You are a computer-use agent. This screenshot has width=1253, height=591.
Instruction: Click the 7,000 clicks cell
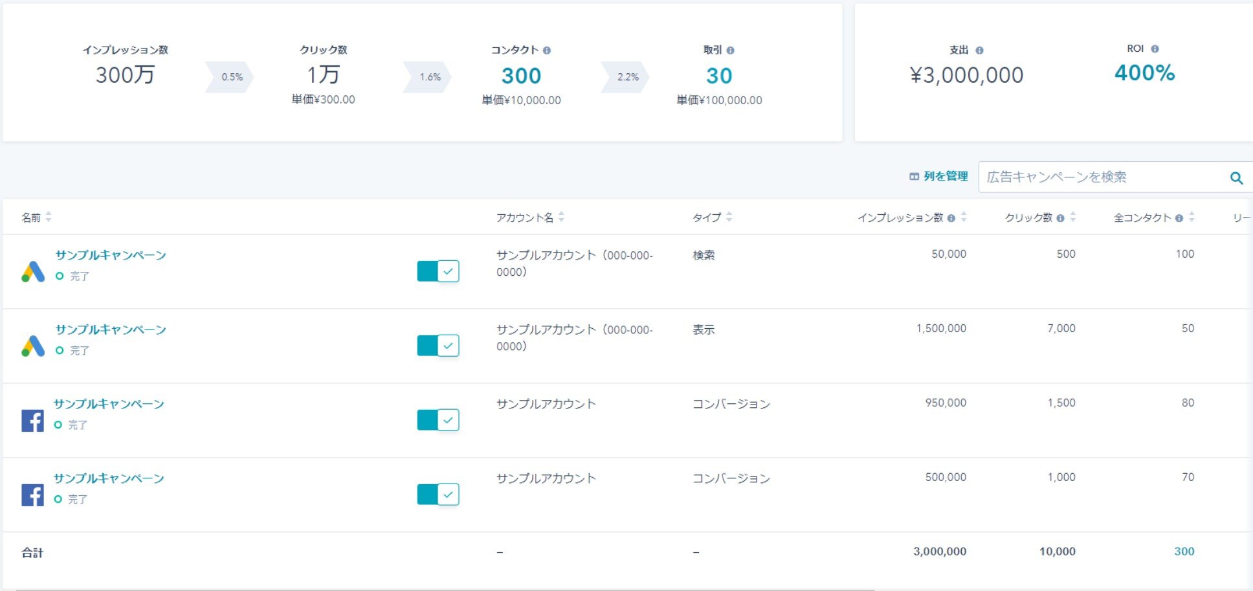click(x=1061, y=329)
